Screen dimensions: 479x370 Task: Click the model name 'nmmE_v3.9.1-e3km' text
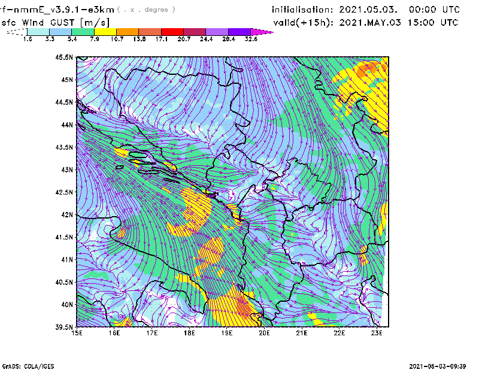tap(64, 10)
